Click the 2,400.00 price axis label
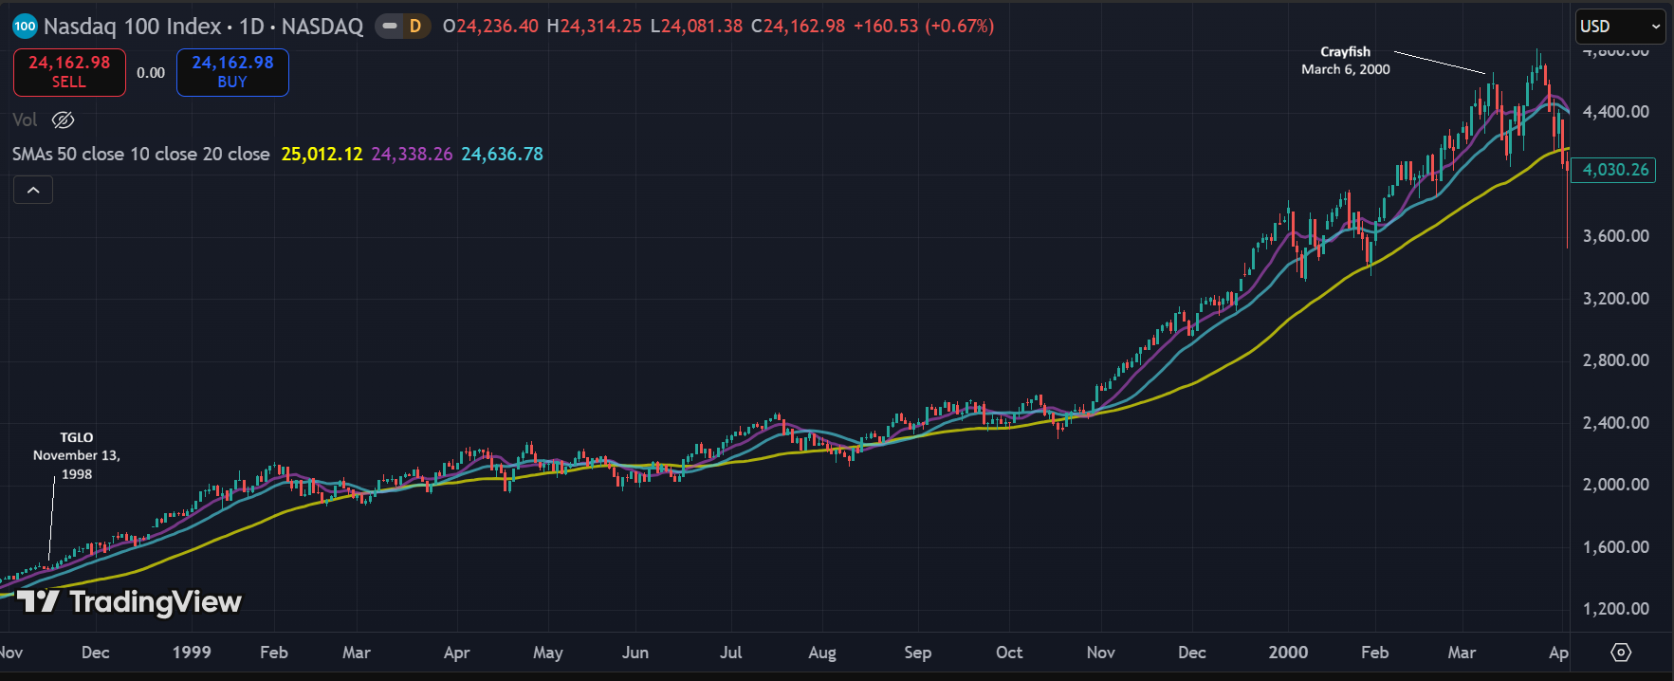The width and height of the screenshot is (1674, 681). [1615, 423]
